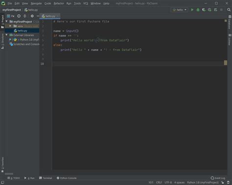
Task: Open the Python Console tool window
Action: (67, 178)
